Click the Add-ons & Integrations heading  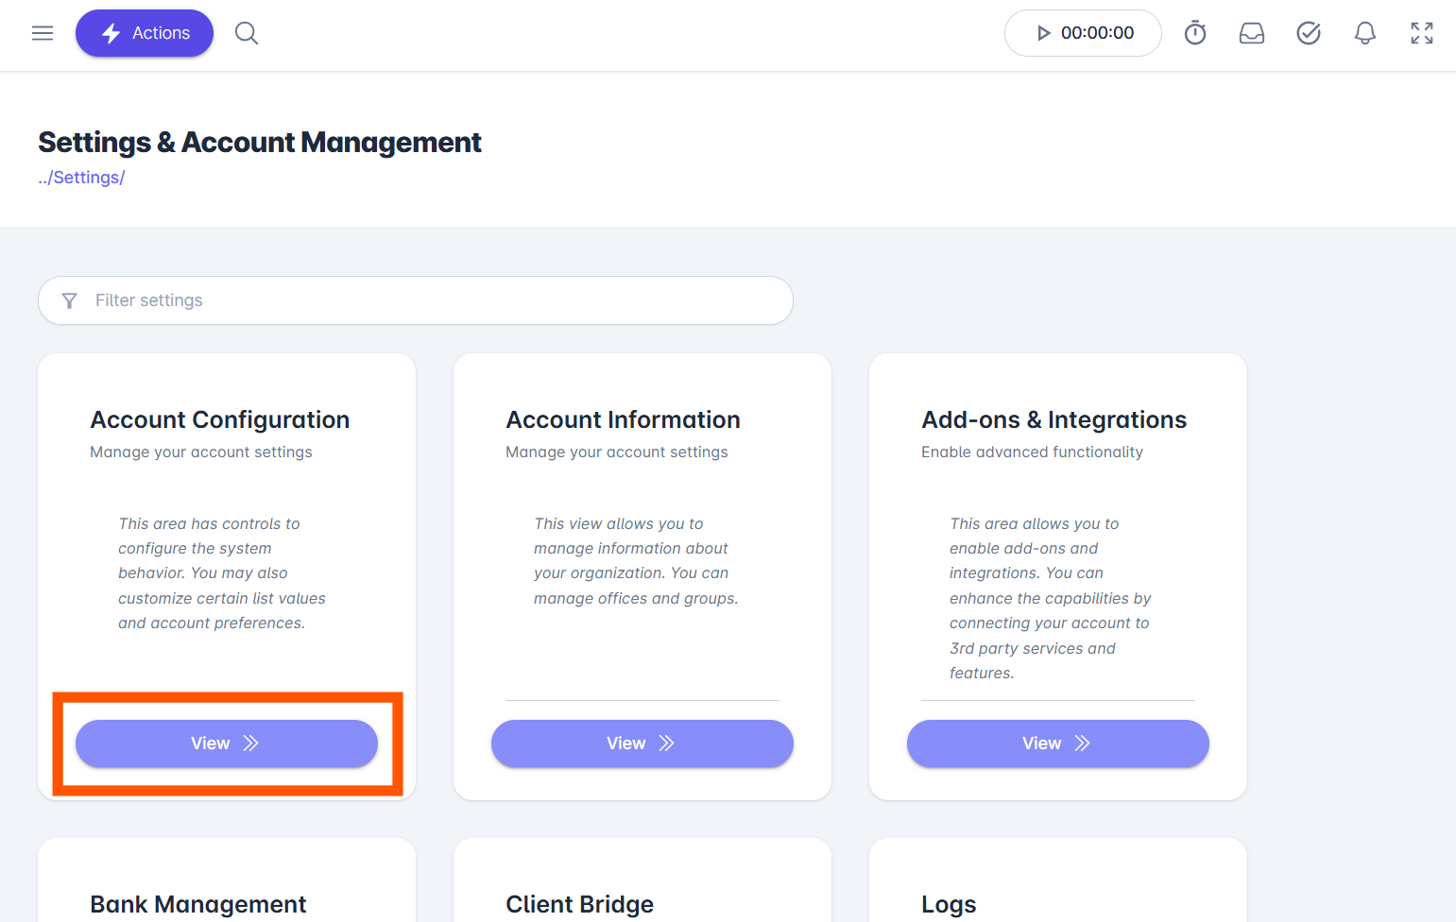coord(1054,419)
